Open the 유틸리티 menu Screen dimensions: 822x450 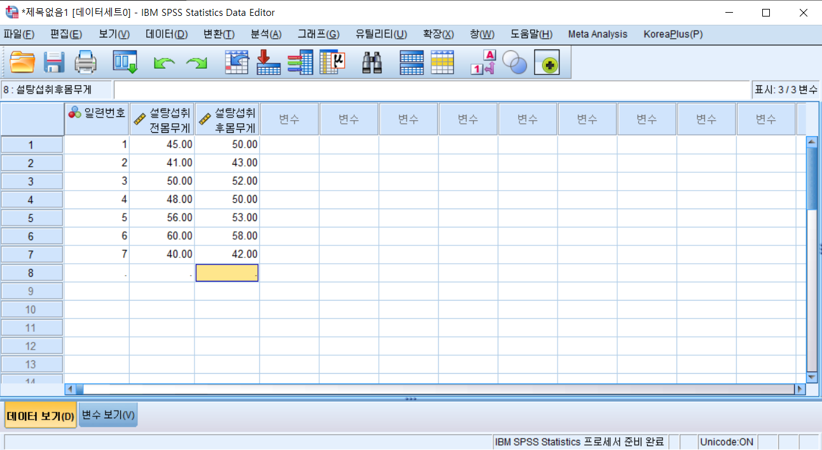(381, 34)
